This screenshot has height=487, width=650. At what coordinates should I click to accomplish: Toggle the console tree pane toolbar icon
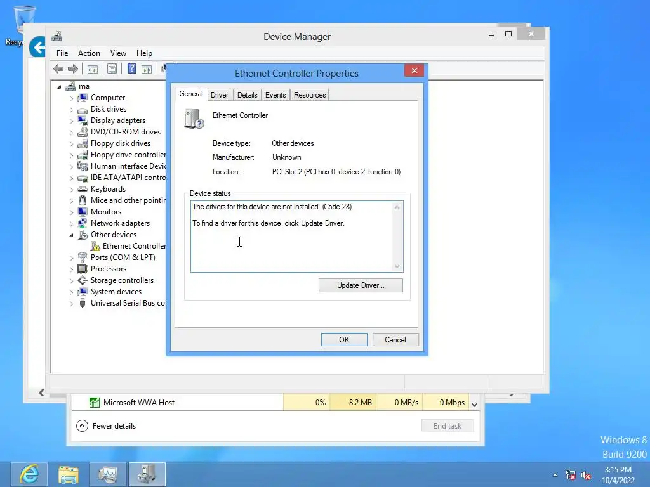[x=93, y=68]
